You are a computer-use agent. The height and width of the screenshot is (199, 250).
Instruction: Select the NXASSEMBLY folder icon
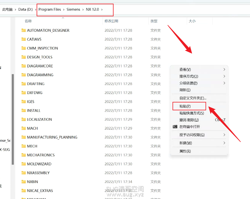click(x=23, y=173)
